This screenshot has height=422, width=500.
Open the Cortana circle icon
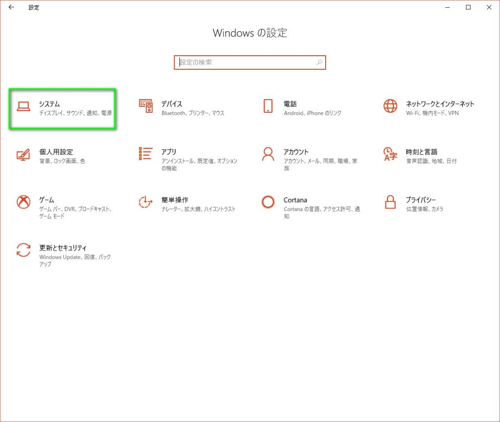click(x=268, y=202)
